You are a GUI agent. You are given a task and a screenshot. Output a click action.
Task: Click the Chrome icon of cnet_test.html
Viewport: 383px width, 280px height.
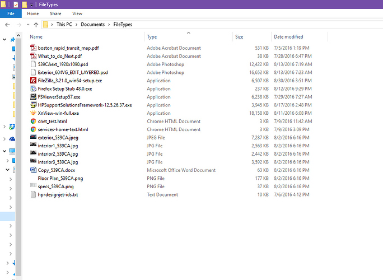(33, 121)
